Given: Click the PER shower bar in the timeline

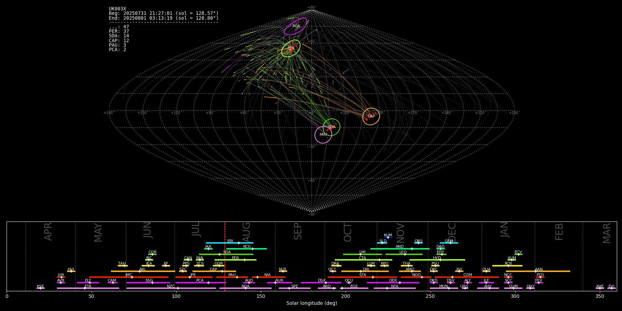Looking at the screenshot, I should 235,260.
